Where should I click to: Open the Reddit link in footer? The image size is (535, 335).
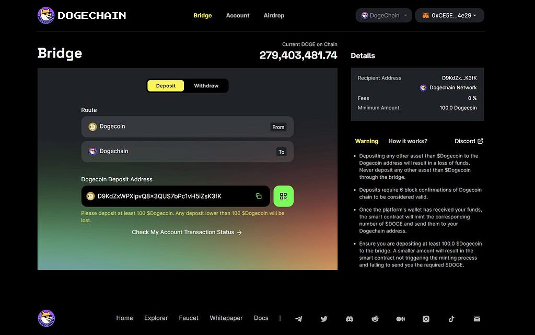coord(375,319)
